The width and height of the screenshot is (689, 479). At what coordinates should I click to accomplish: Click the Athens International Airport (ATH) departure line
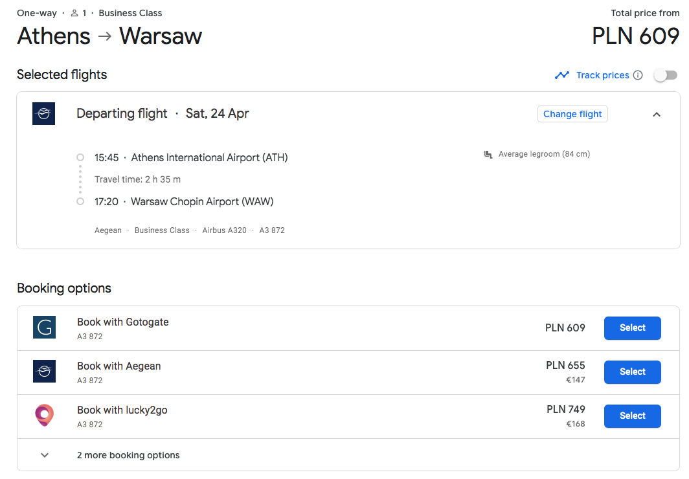pos(191,158)
